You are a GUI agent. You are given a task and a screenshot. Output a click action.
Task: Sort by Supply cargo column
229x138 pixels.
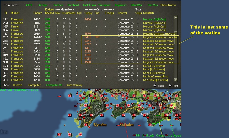coord(88,13)
